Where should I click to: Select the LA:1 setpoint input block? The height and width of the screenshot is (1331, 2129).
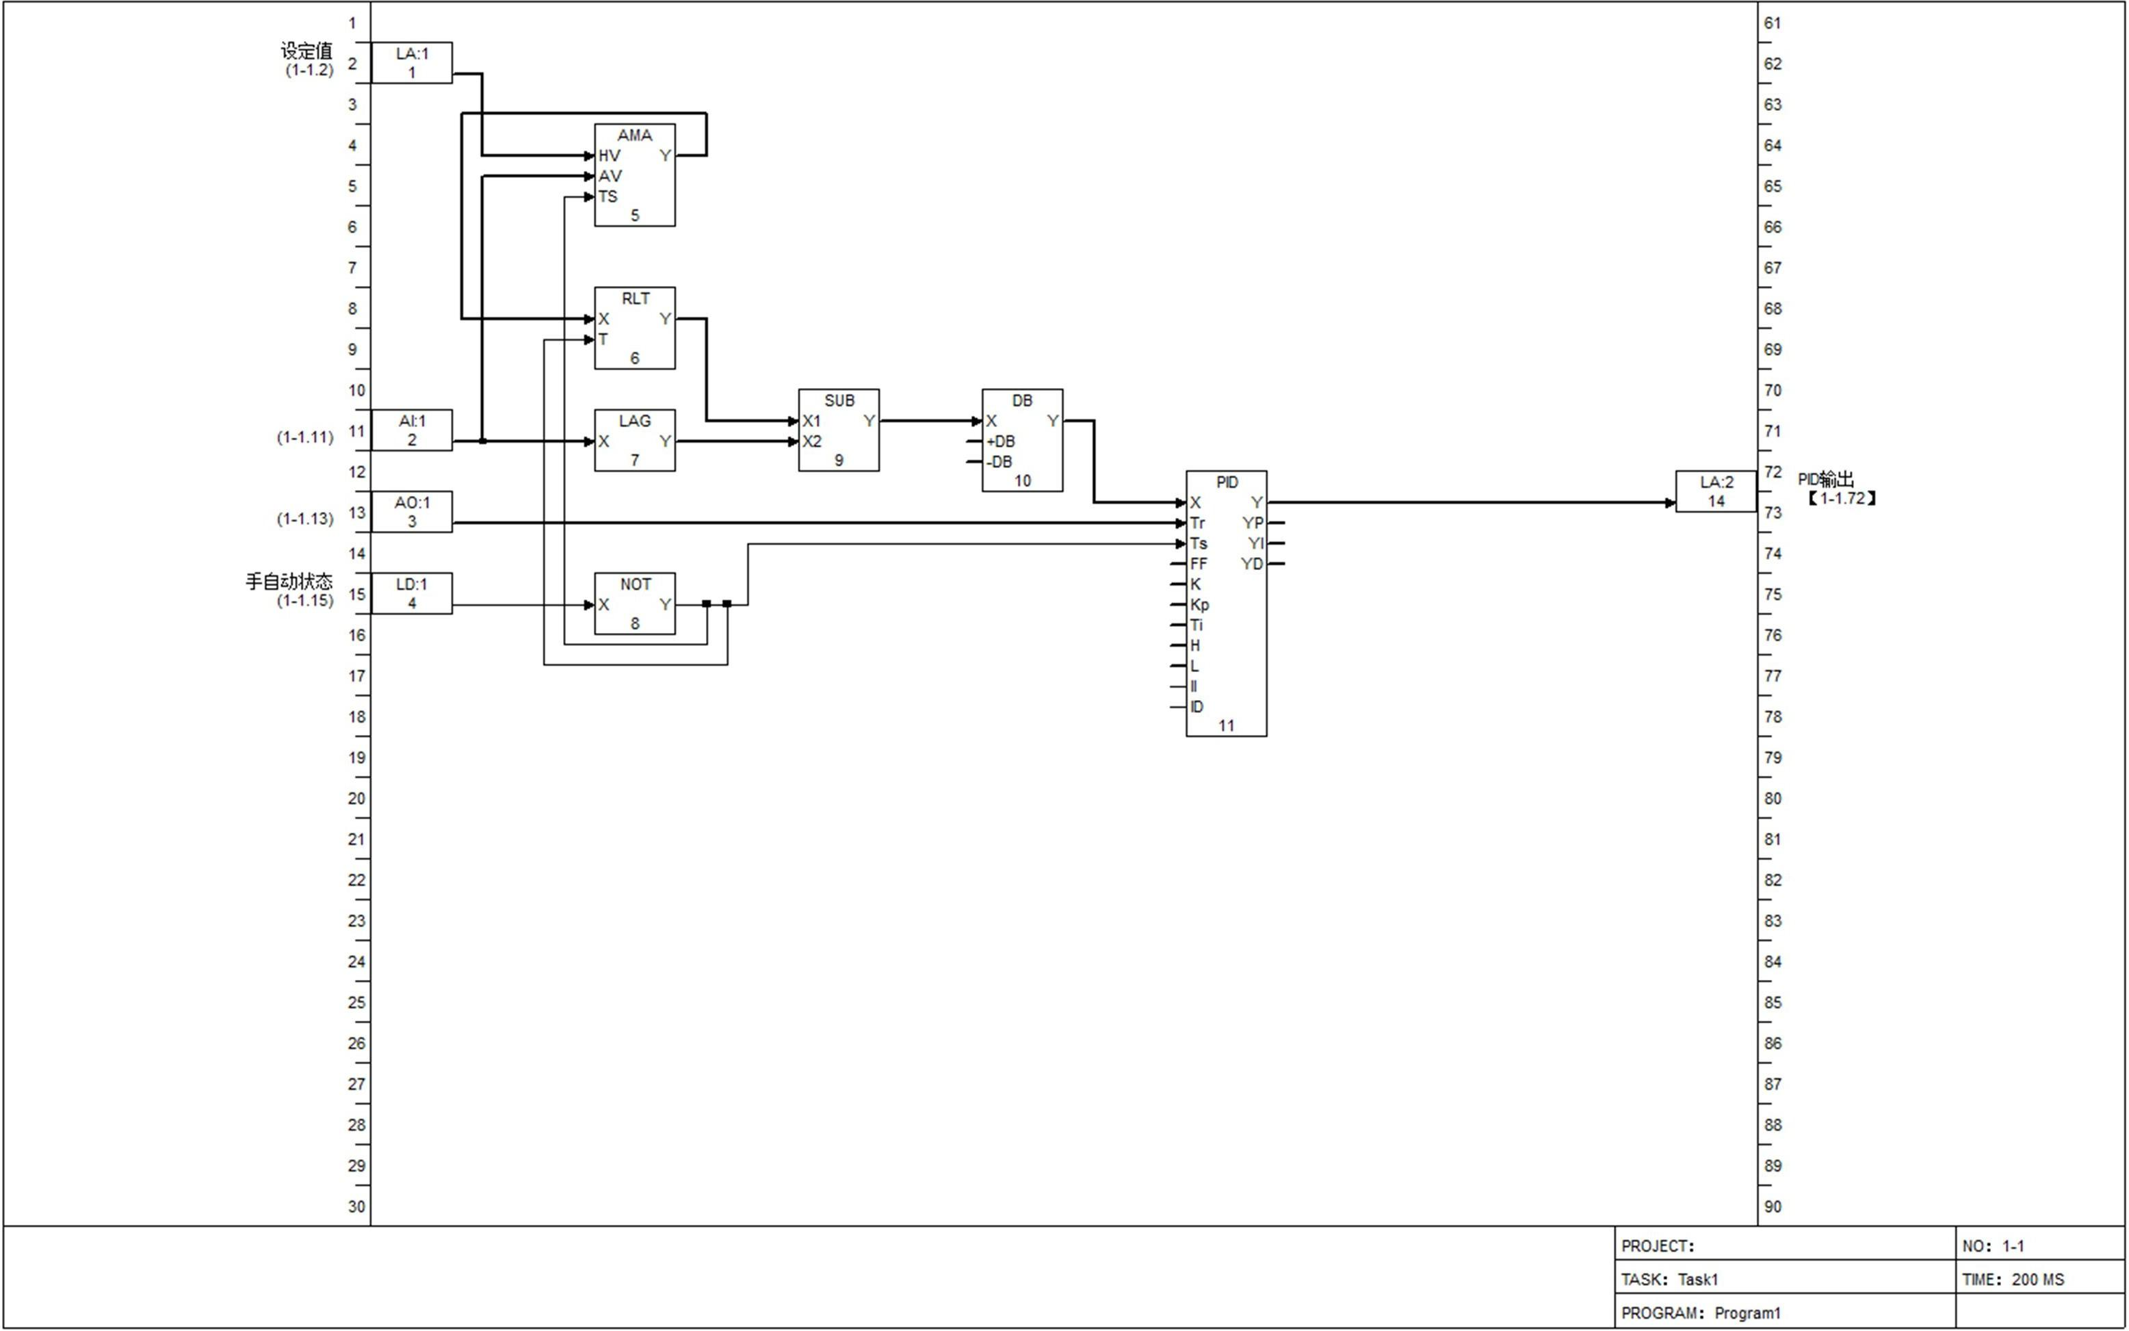(412, 62)
